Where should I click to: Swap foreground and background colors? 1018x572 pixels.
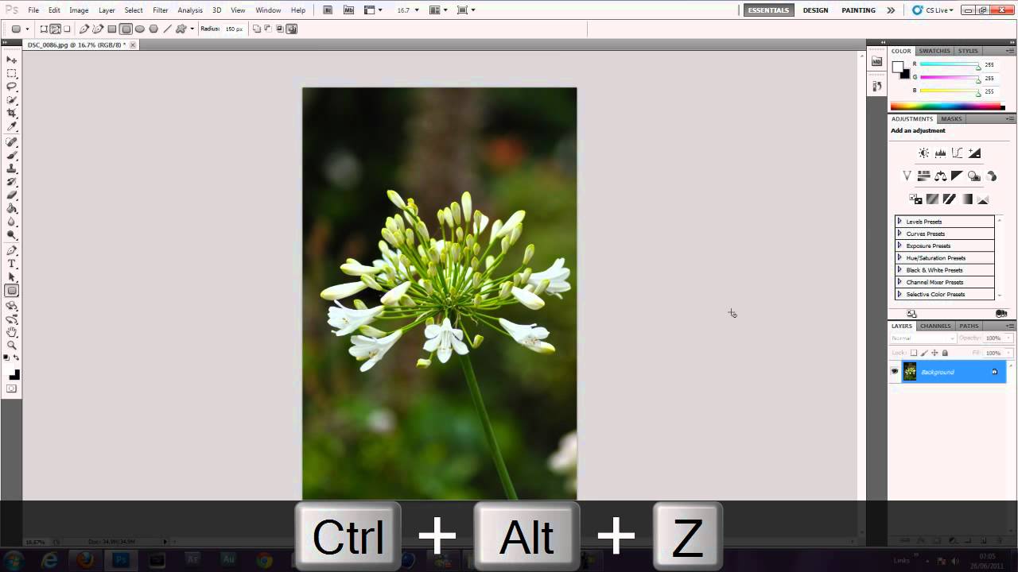(x=16, y=358)
